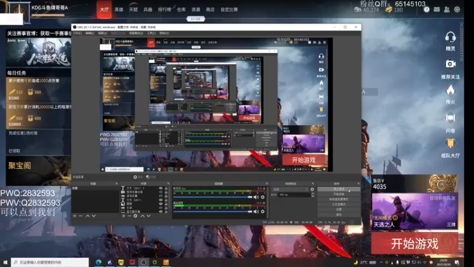This screenshot has height=267, width=474.
Task: Click 停止推流 stop streaming button in OBS
Action: [x=338, y=189]
